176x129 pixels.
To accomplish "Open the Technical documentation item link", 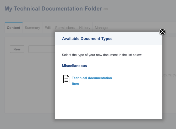I will (x=92, y=81).
